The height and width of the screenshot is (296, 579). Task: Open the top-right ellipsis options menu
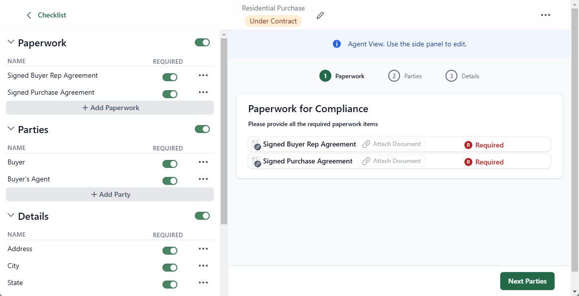[x=546, y=15]
